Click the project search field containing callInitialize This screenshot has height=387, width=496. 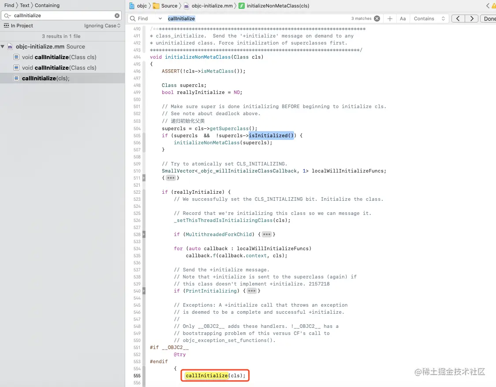pyautogui.click(x=62, y=15)
